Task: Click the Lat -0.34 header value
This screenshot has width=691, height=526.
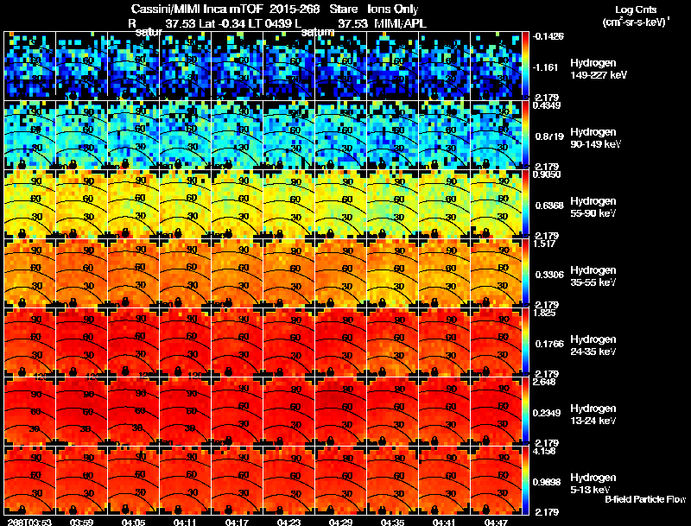Action: click(x=222, y=24)
